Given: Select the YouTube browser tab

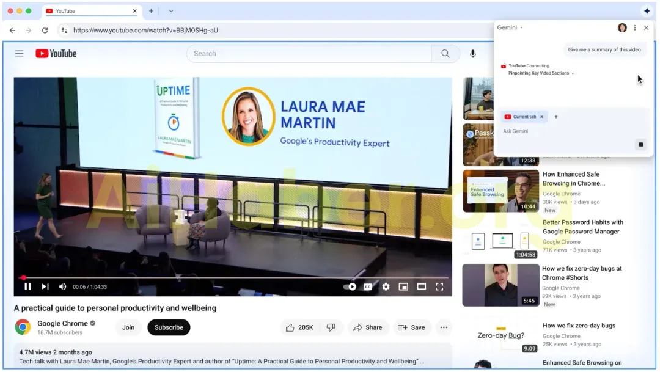Looking at the screenshot, I should coord(92,11).
